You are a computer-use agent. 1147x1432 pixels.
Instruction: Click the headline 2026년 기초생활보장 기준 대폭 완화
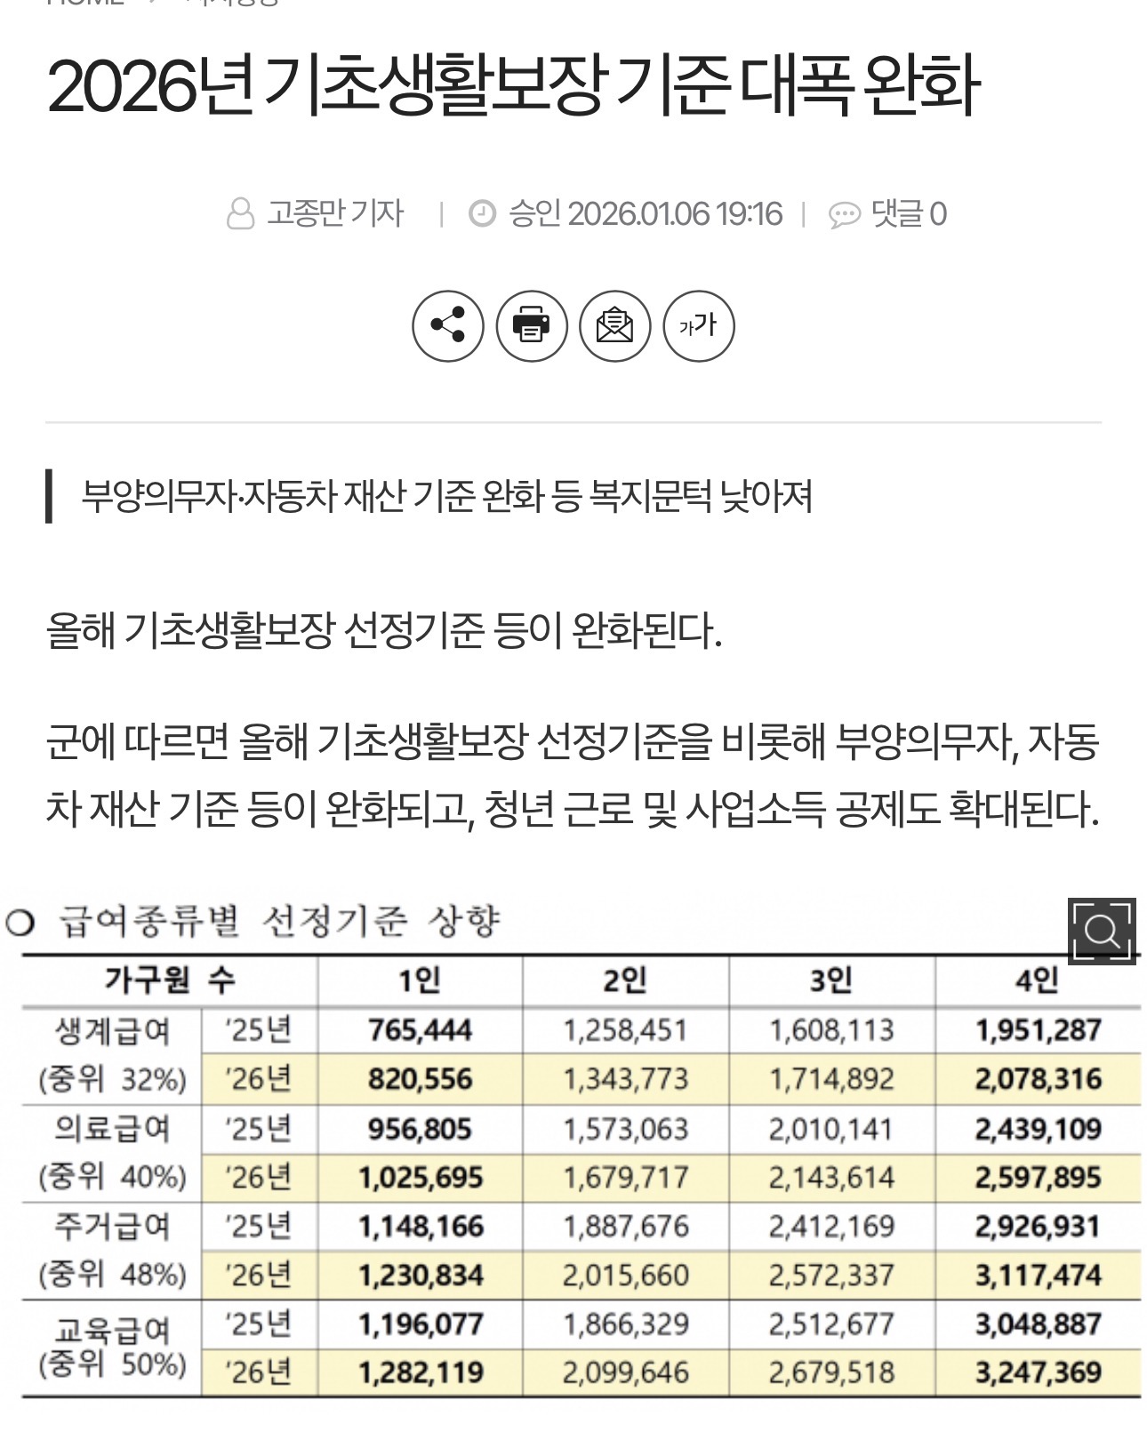coord(512,86)
